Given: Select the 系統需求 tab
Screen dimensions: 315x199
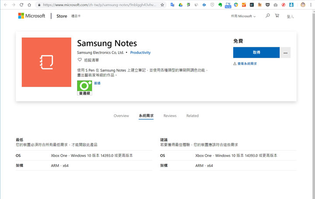Looking at the screenshot, I should [146, 116].
